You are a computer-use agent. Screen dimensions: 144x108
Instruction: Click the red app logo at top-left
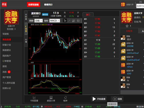(4, 4)
